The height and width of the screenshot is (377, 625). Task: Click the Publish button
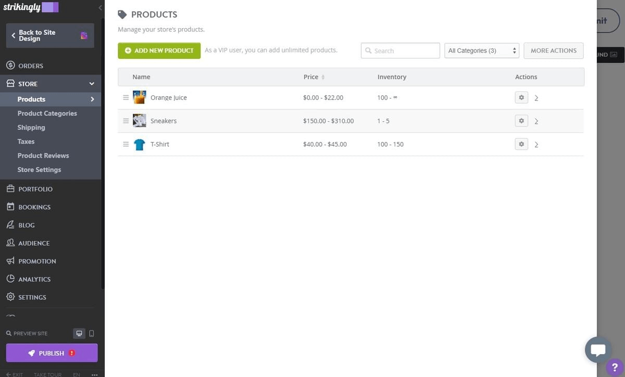52,353
